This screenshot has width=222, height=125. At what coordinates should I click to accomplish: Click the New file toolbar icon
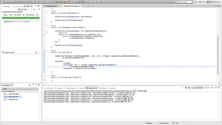pyautogui.click(x=2, y=2)
